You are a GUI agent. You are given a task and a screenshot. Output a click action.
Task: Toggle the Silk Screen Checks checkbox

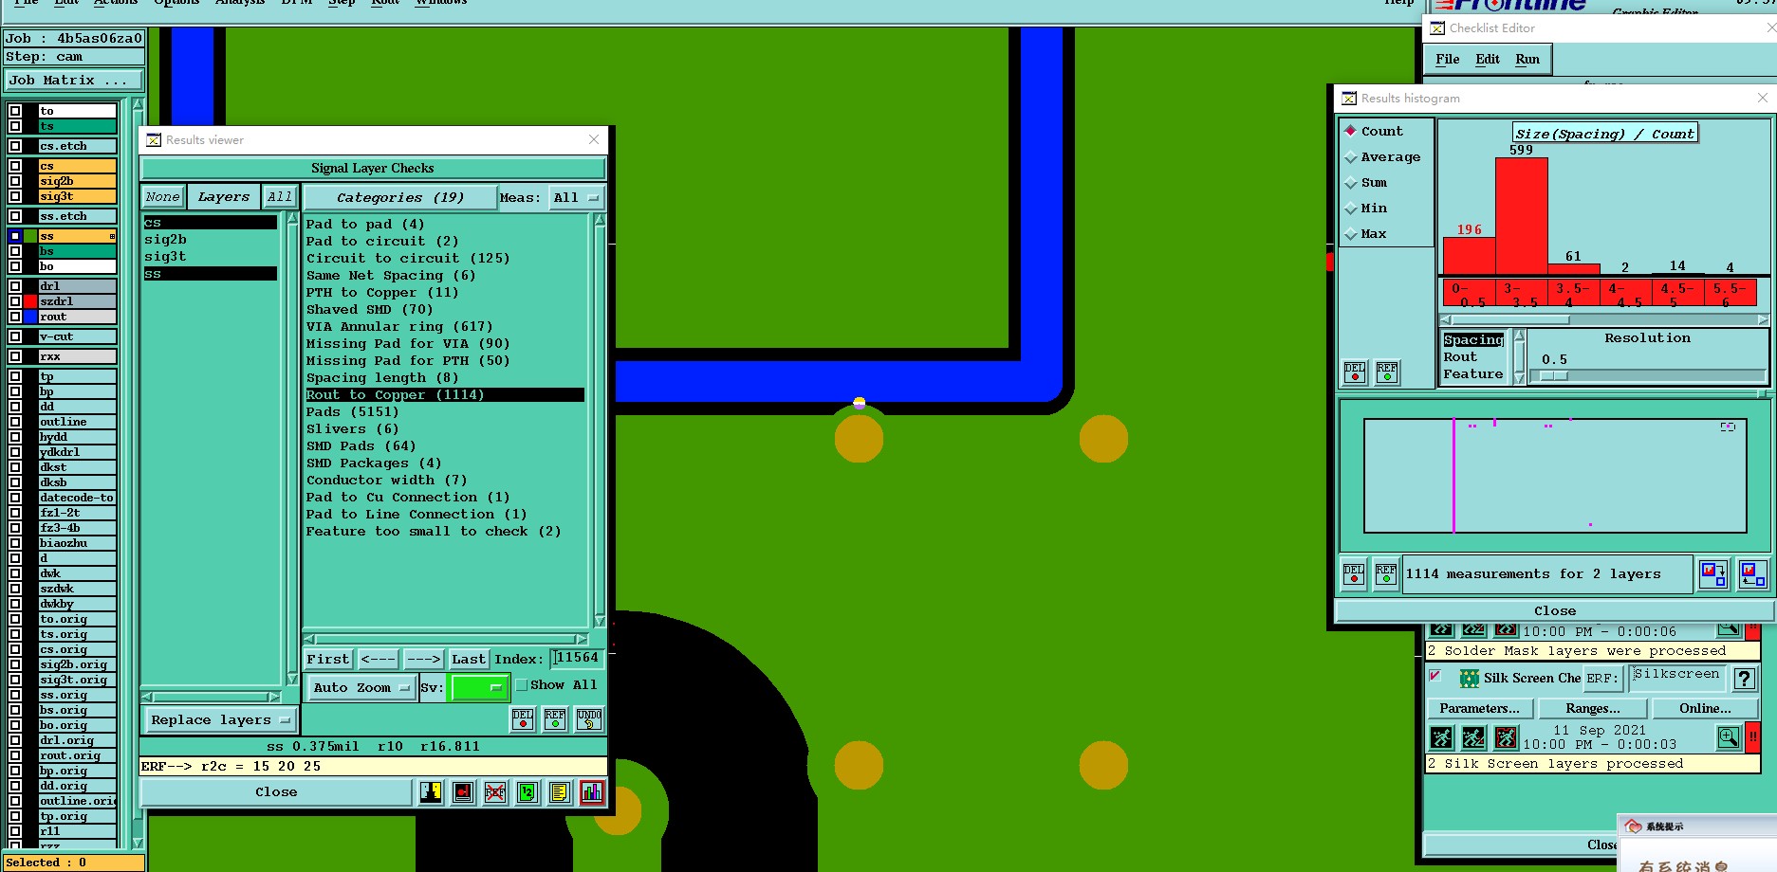1435,676
